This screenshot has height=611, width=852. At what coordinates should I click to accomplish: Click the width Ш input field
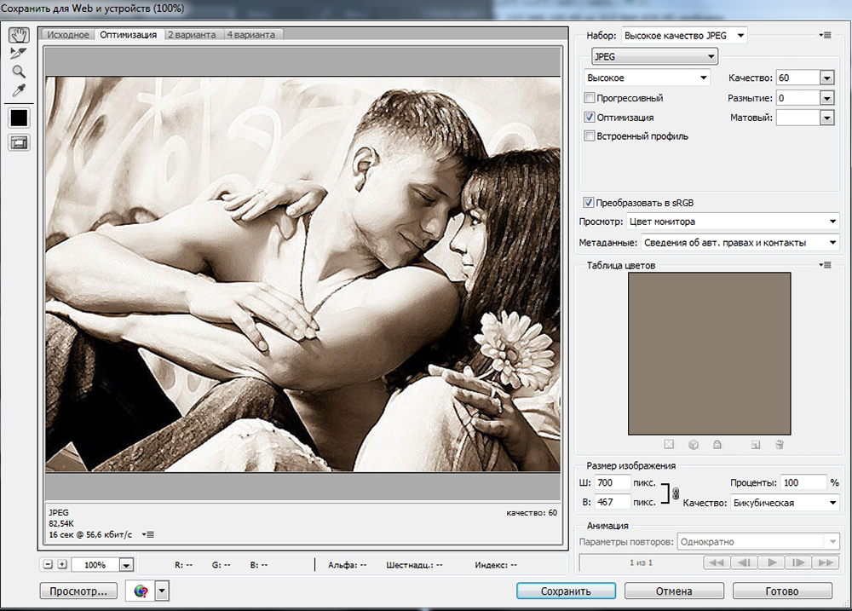pos(613,483)
